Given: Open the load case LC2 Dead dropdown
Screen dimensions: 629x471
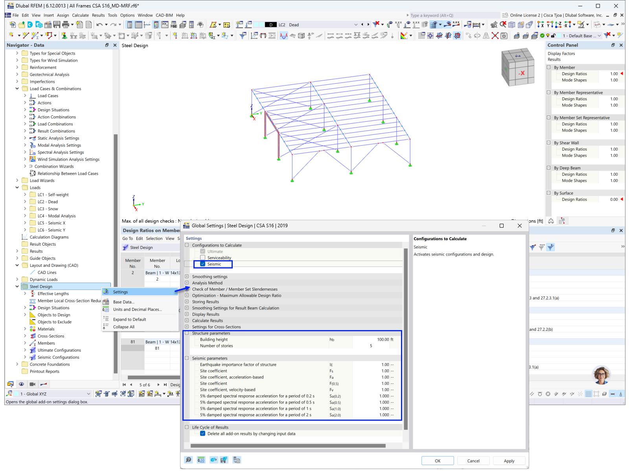Looking at the screenshot, I should point(356,25).
